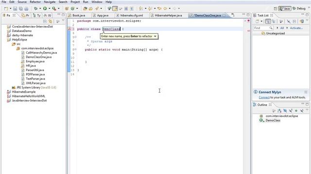Click the Open Type icon in toolbar
Viewport: 311px width, 174px height.
85,9
